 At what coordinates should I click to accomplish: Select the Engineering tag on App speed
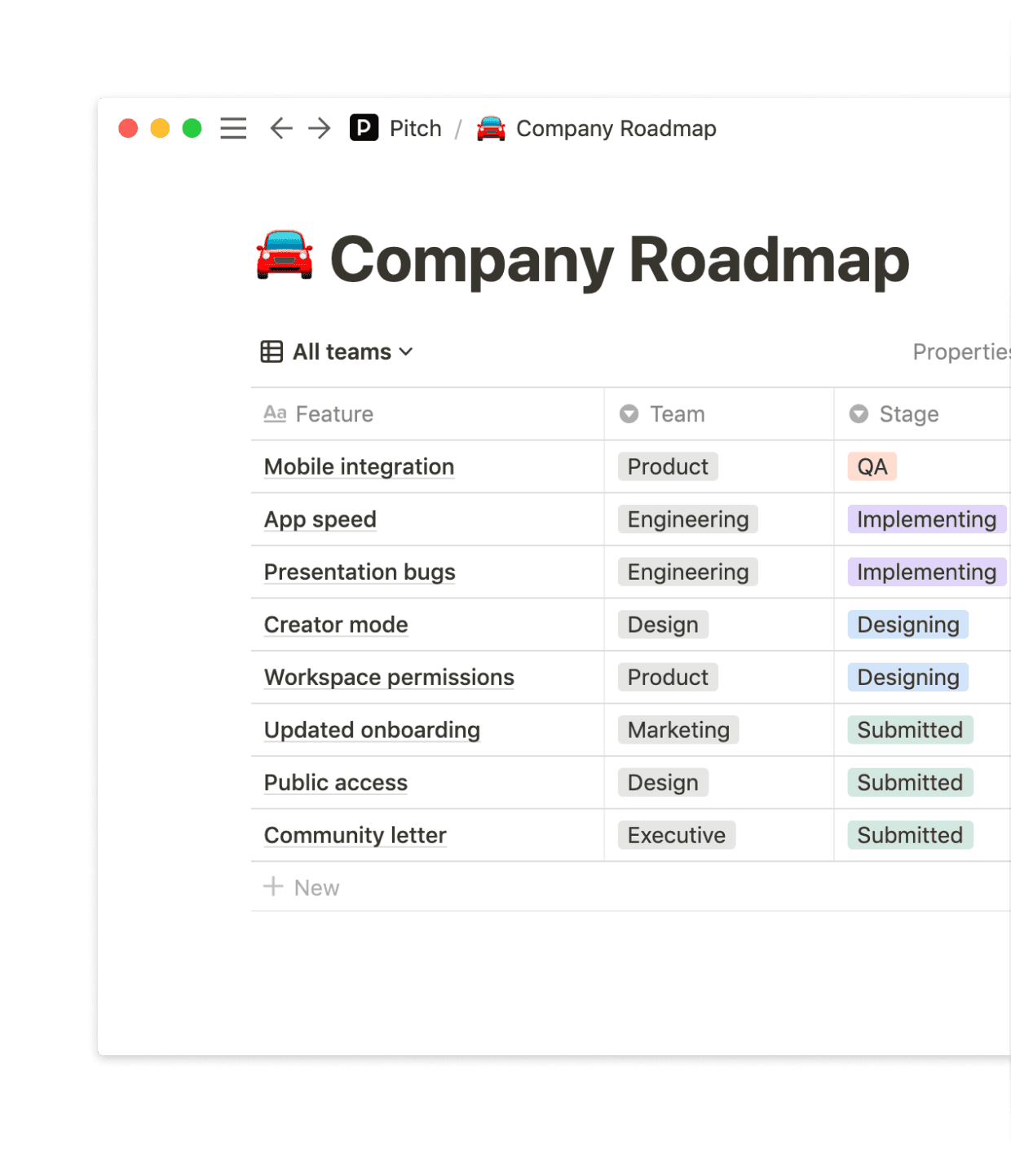tap(687, 519)
